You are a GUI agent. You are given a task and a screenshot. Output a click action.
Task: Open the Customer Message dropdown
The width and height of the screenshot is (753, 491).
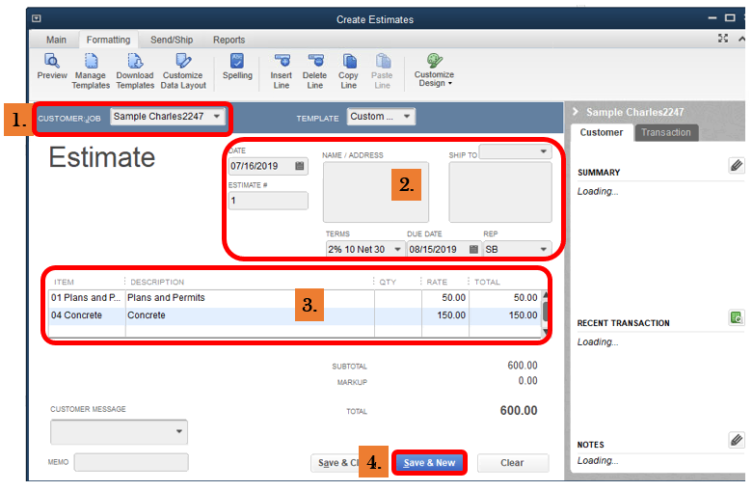[179, 431]
